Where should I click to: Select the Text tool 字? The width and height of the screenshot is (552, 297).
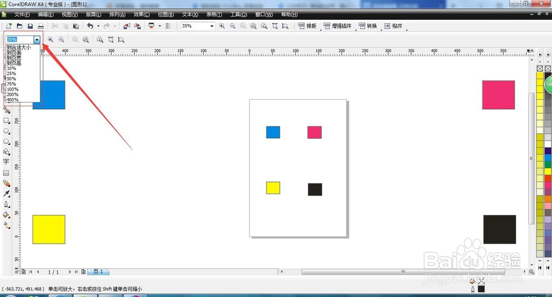click(x=6, y=161)
